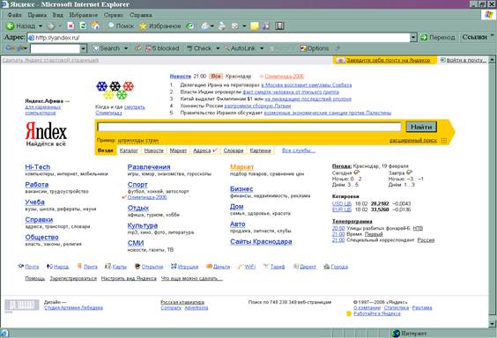Select the Новости search tab
This screenshot has height=338, width=497.
coord(153,151)
